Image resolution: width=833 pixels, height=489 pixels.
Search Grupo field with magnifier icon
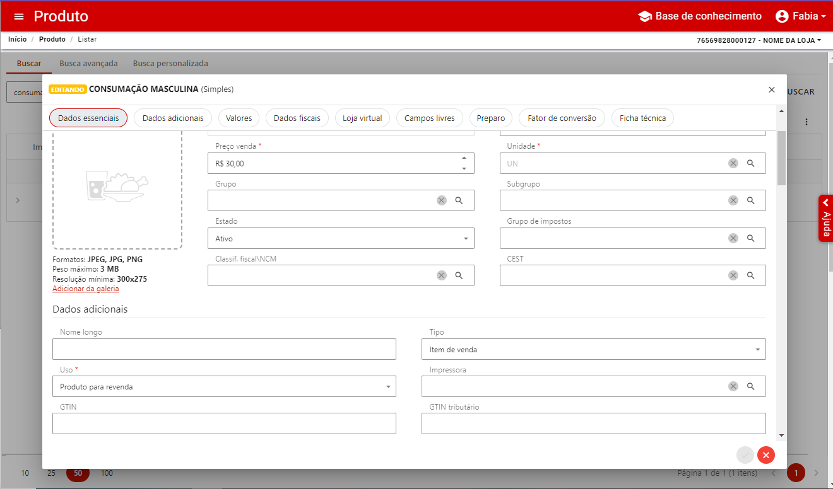459,200
